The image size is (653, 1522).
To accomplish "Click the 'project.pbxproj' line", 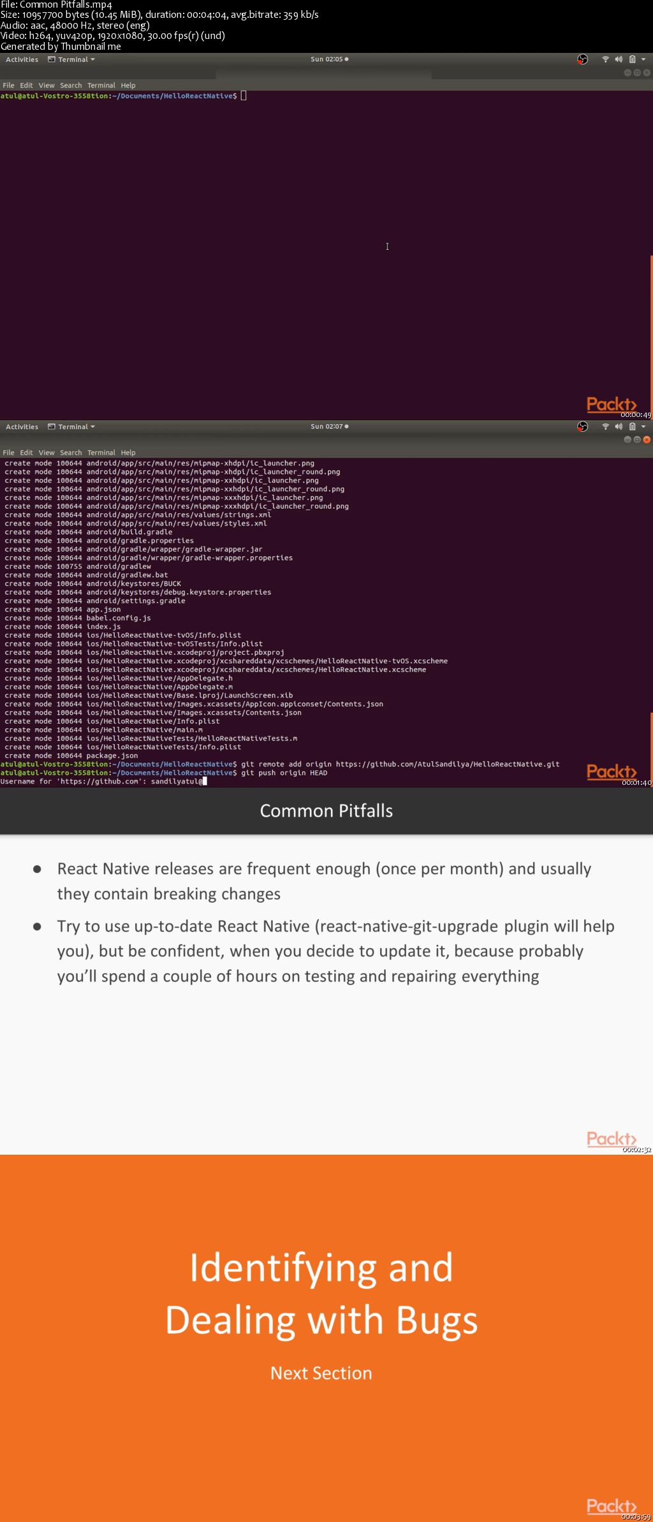I will (145, 652).
